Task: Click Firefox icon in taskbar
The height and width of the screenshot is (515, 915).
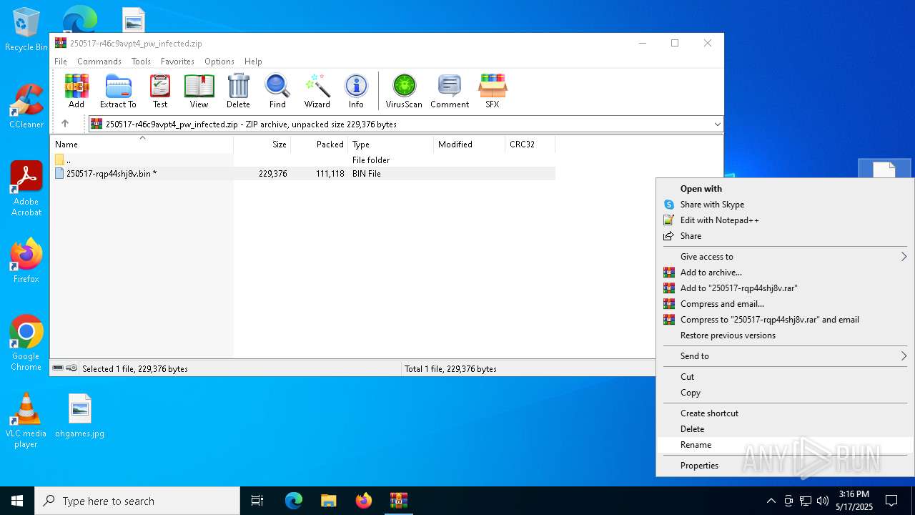Action: [x=364, y=501]
